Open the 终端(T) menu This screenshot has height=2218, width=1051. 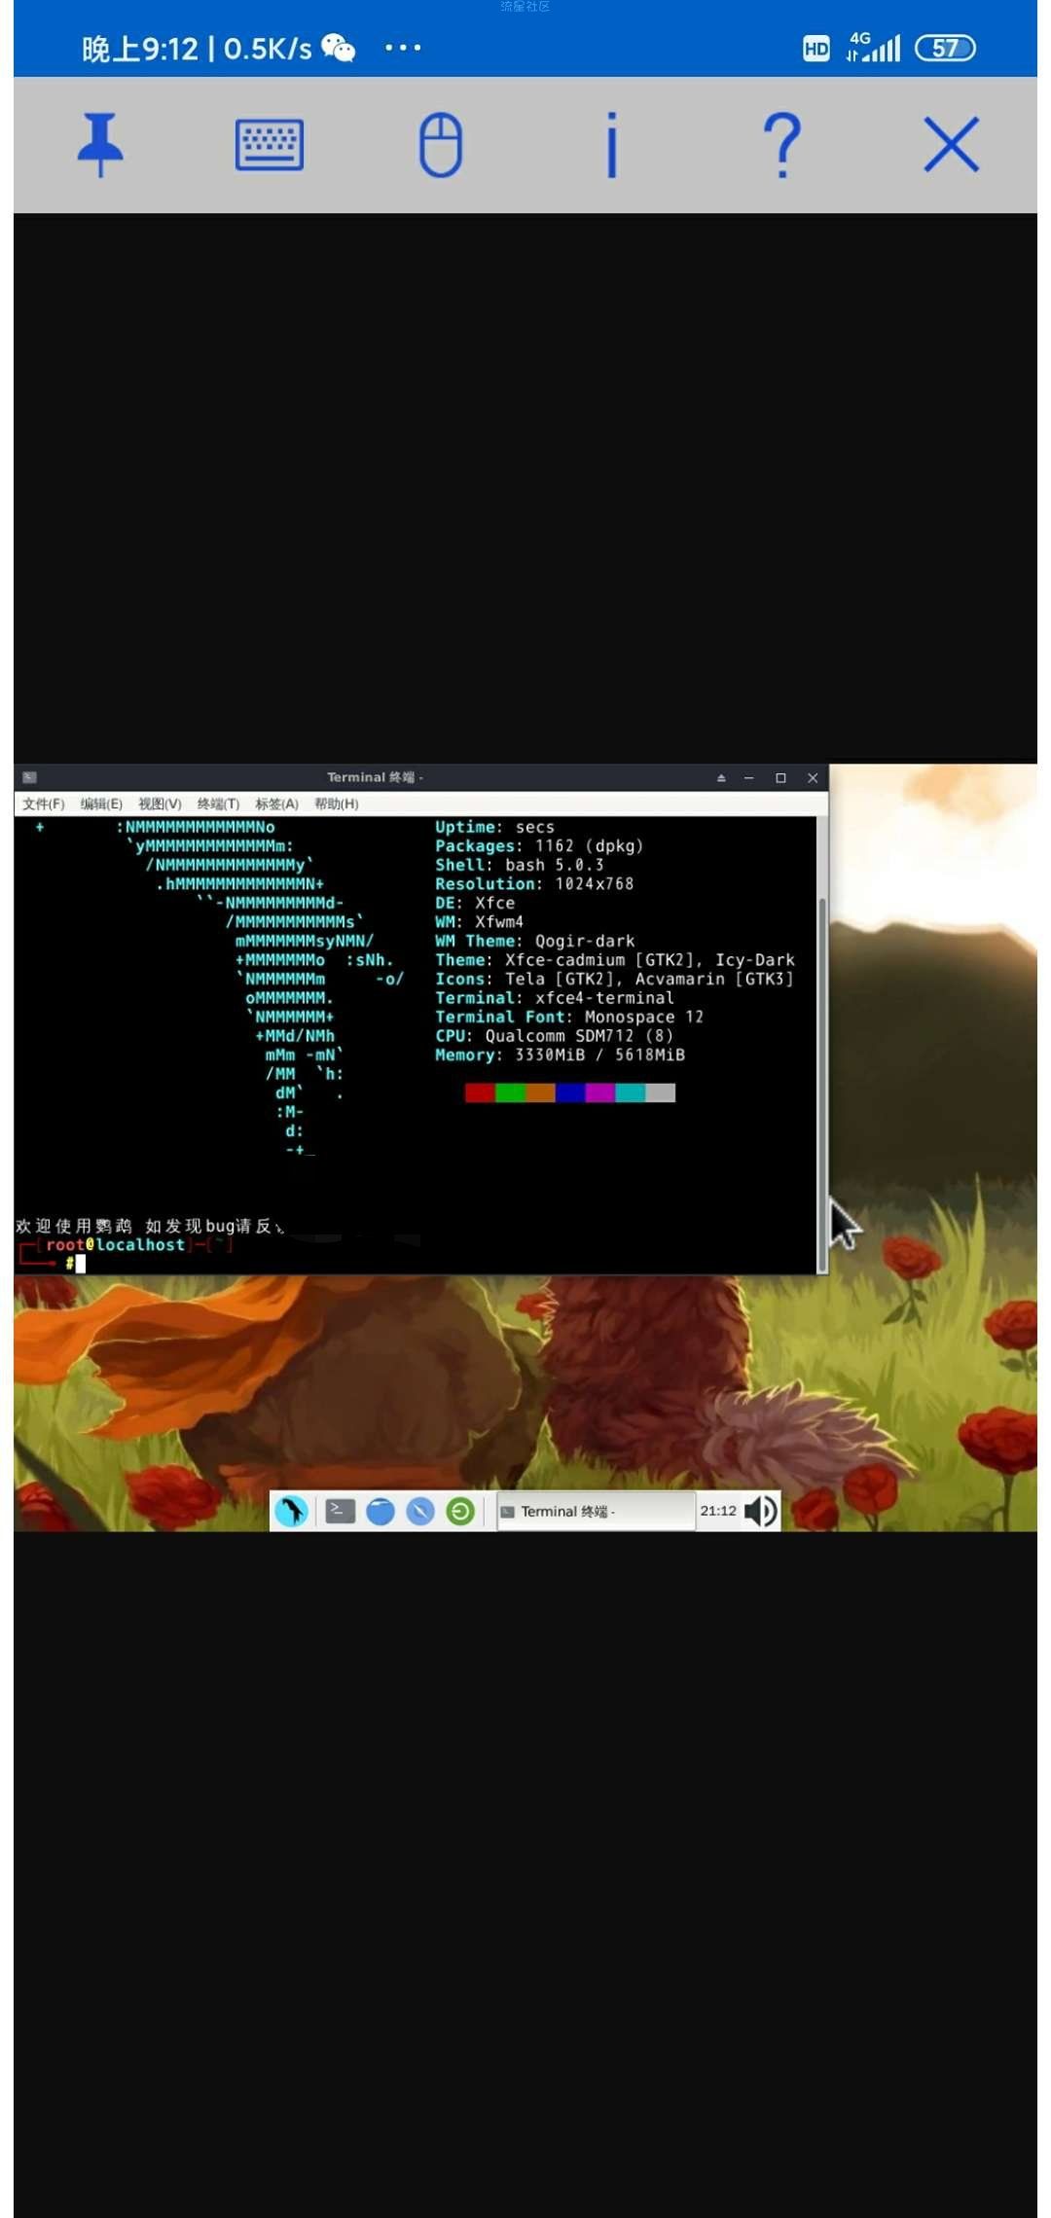(218, 804)
